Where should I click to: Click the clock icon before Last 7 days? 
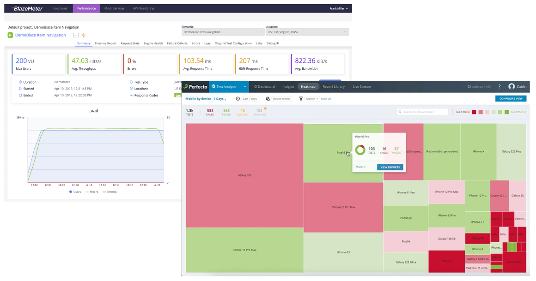click(238, 99)
